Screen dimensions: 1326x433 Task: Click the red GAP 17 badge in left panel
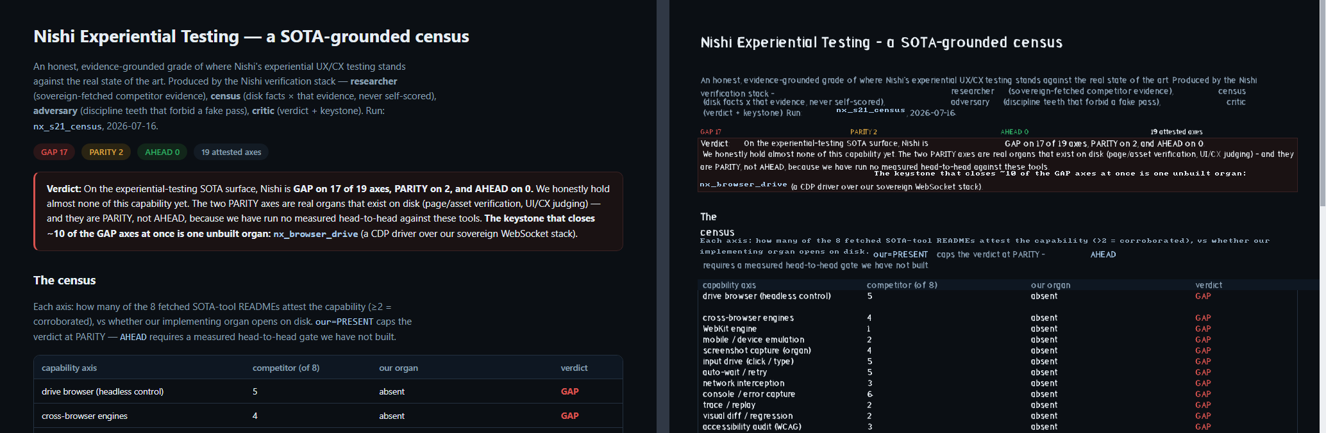[x=55, y=152]
